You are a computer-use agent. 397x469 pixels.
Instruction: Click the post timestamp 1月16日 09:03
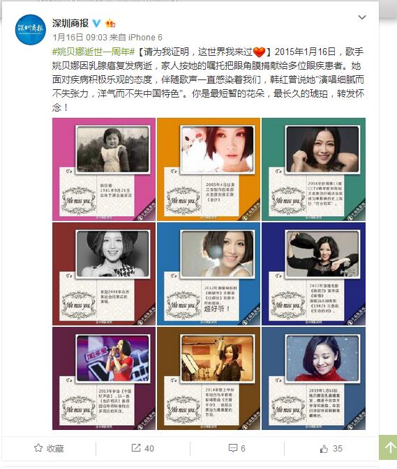pyautogui.click(x=80, y=38)
